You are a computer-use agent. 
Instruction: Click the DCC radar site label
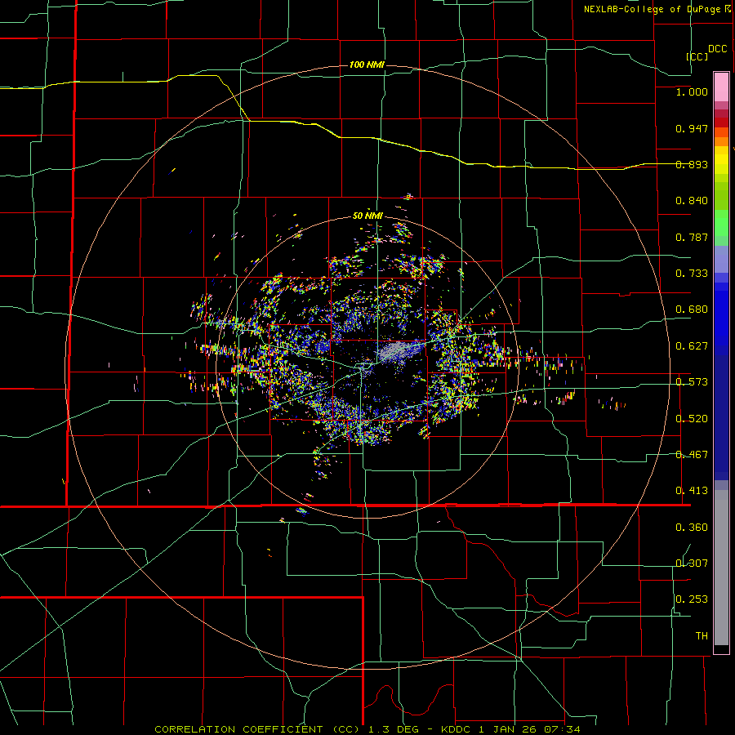pos(718,49)
